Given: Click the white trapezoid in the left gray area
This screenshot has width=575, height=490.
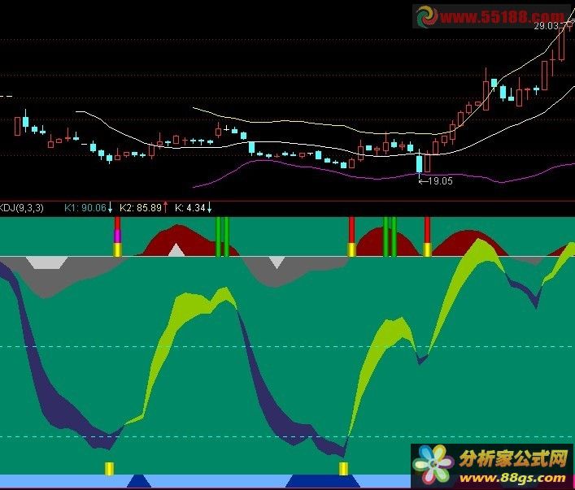Looking at the screenshot, I should (47, 262).
